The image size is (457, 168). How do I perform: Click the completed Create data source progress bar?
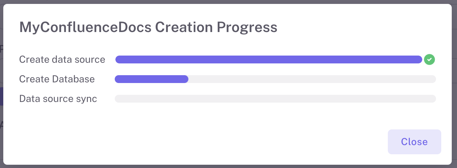269,59
